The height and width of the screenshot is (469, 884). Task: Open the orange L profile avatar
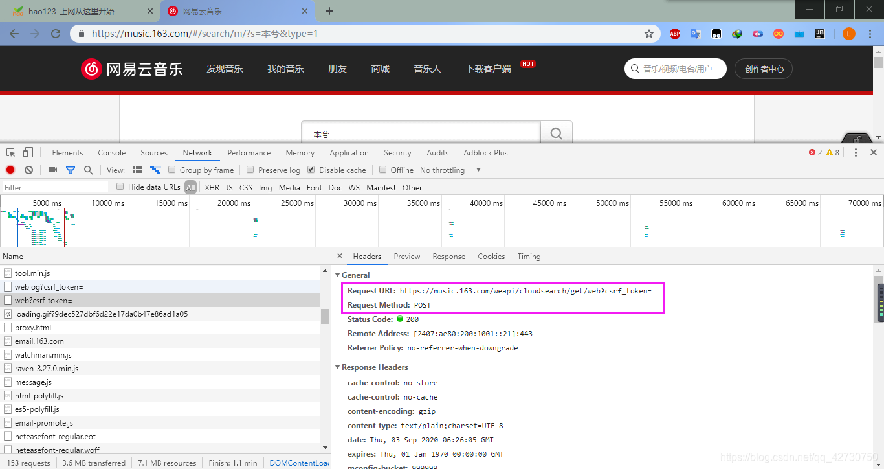click(x=849, y=34)
